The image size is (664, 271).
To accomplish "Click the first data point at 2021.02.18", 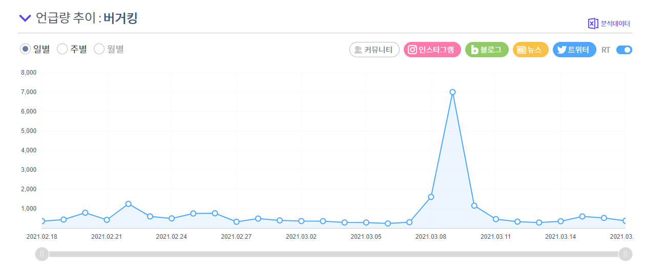I will [42, 221].
